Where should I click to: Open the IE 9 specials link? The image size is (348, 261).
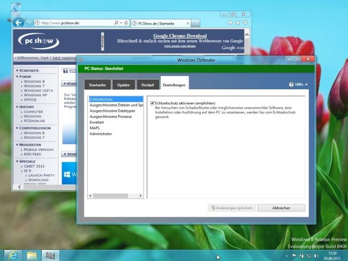pyautogui.click(x=27, y=171)
